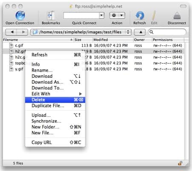Screen dimensions: 192x171
Task: Click inside the Quick Connect field
Action: click(x=81, y=15)
